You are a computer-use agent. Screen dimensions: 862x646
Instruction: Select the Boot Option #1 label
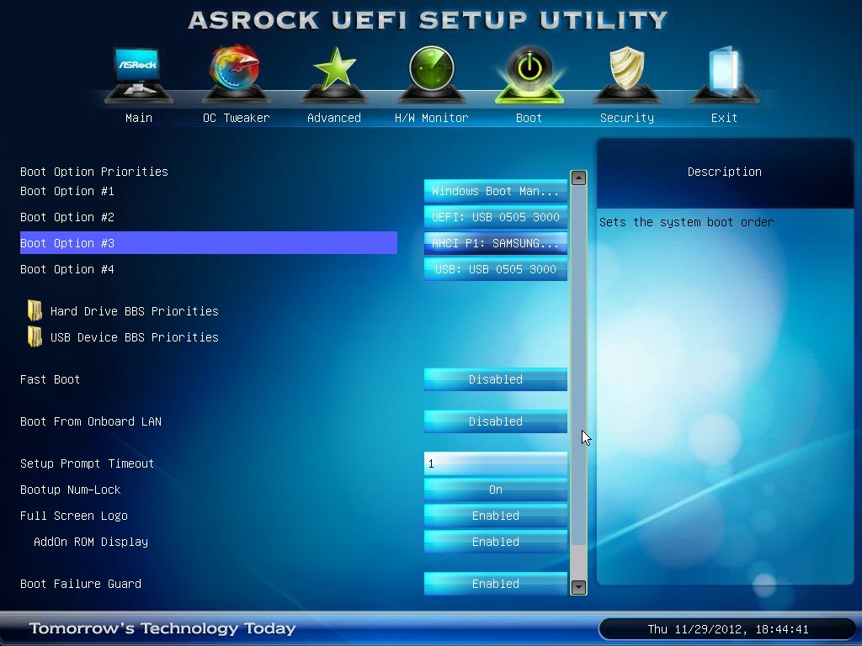pyautogui.click(x=67, y=191)
